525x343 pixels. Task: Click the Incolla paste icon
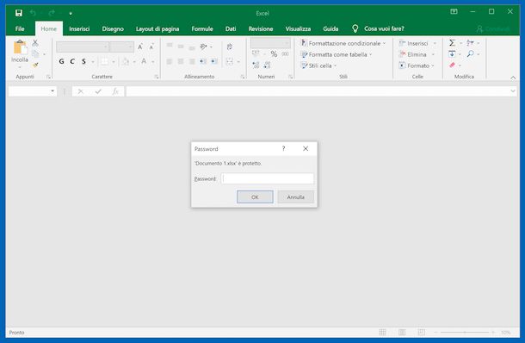[x=20, y=47]
